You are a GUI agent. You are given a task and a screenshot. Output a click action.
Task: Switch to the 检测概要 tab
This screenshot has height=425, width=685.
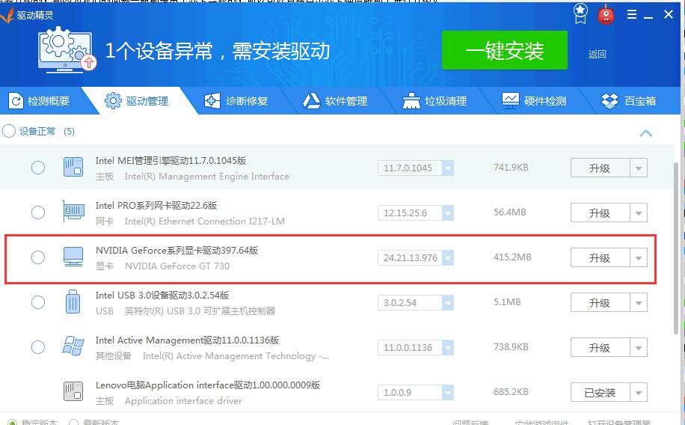click(x=43, y=101)
